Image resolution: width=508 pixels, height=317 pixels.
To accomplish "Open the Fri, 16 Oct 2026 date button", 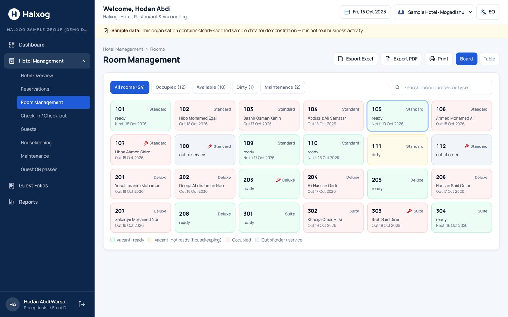I will tap(365, 12).
